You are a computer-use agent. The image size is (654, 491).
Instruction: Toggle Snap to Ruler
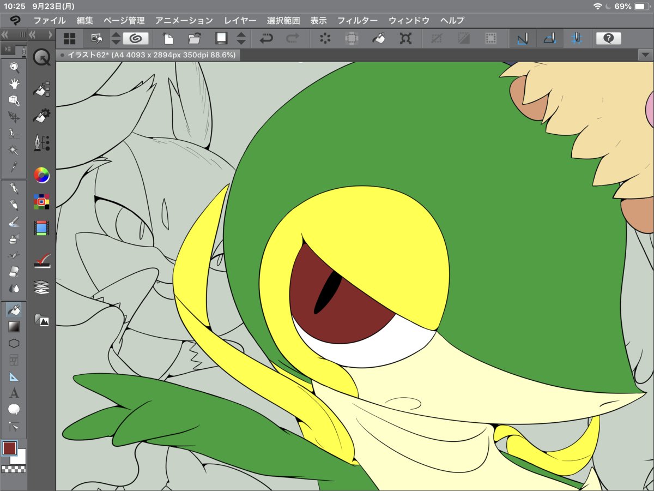click(x=523, y=38)
